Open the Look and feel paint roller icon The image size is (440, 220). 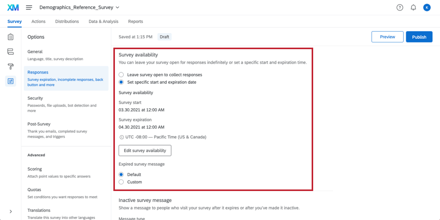pos(10,66)
